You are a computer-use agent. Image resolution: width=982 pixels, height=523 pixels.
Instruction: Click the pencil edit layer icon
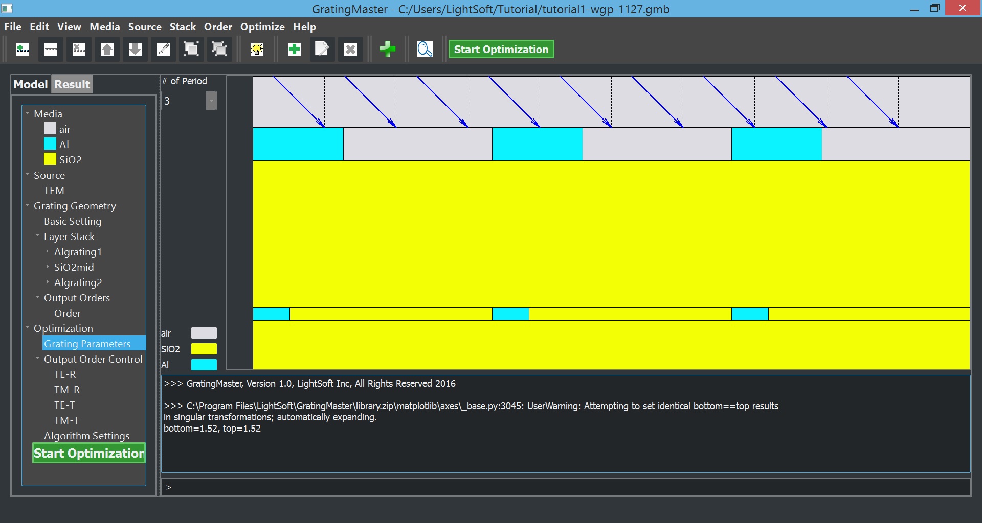(163, 50)
